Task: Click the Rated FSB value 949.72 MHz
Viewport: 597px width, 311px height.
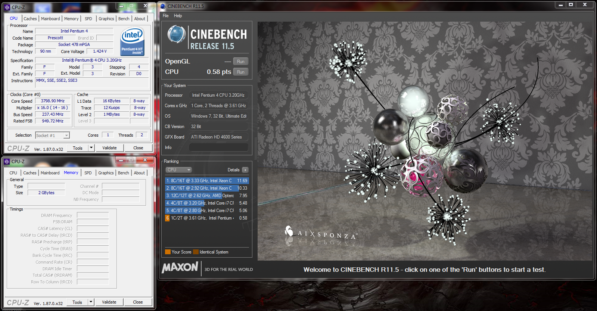Action: (53, 121)
